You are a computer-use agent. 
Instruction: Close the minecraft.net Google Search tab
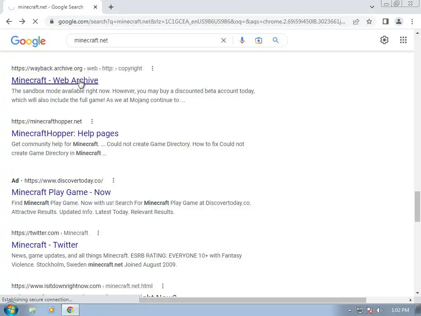(x=95, y=7)
